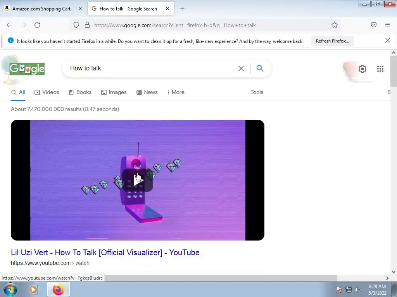Click the vertical scrollbar down arrow
The image size is (397, 297).
(x=394, y=272)
